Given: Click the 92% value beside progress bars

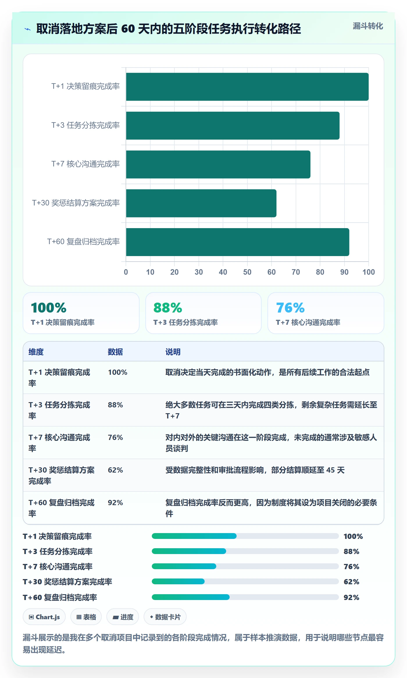Looking at the screenshot, I should click(351, 597).
